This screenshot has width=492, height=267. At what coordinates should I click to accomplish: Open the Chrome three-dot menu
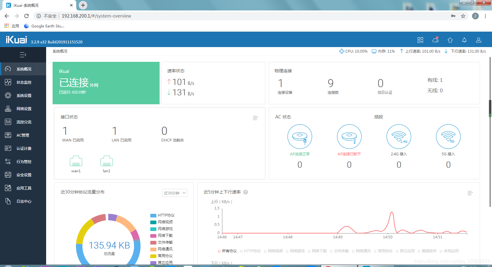coord(485,16)
